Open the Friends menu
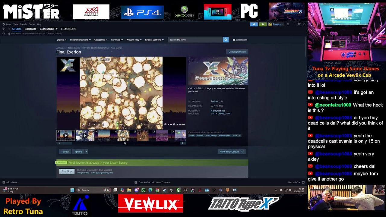Image resolution: width=386 pixels, height=217 pixels. (23, 24)
